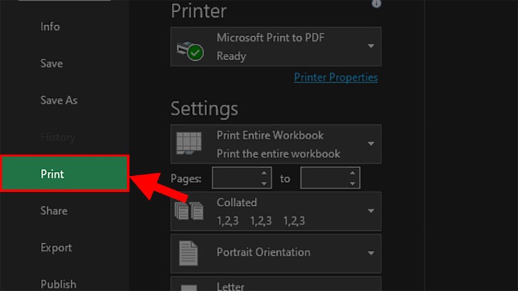This screenshot has width=518, height=291.
Task: Click the info icon above the printer list
Action: point(376,3)
